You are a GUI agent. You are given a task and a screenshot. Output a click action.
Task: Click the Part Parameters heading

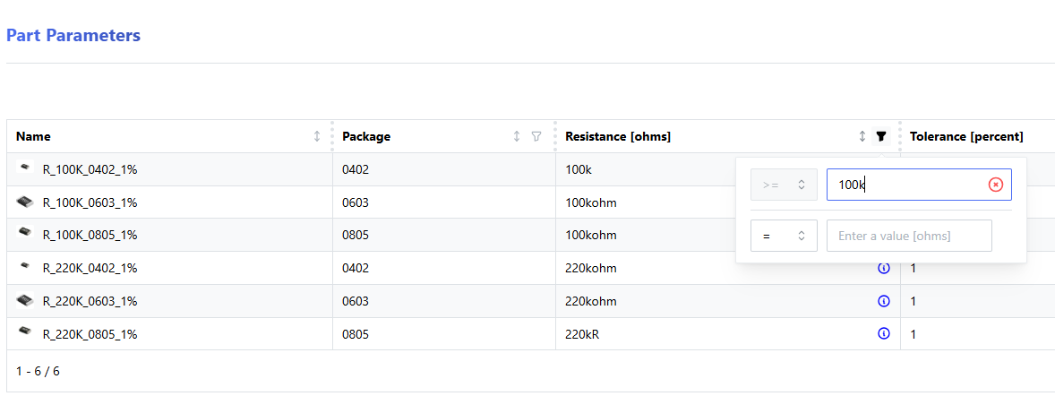pos(73,36)
